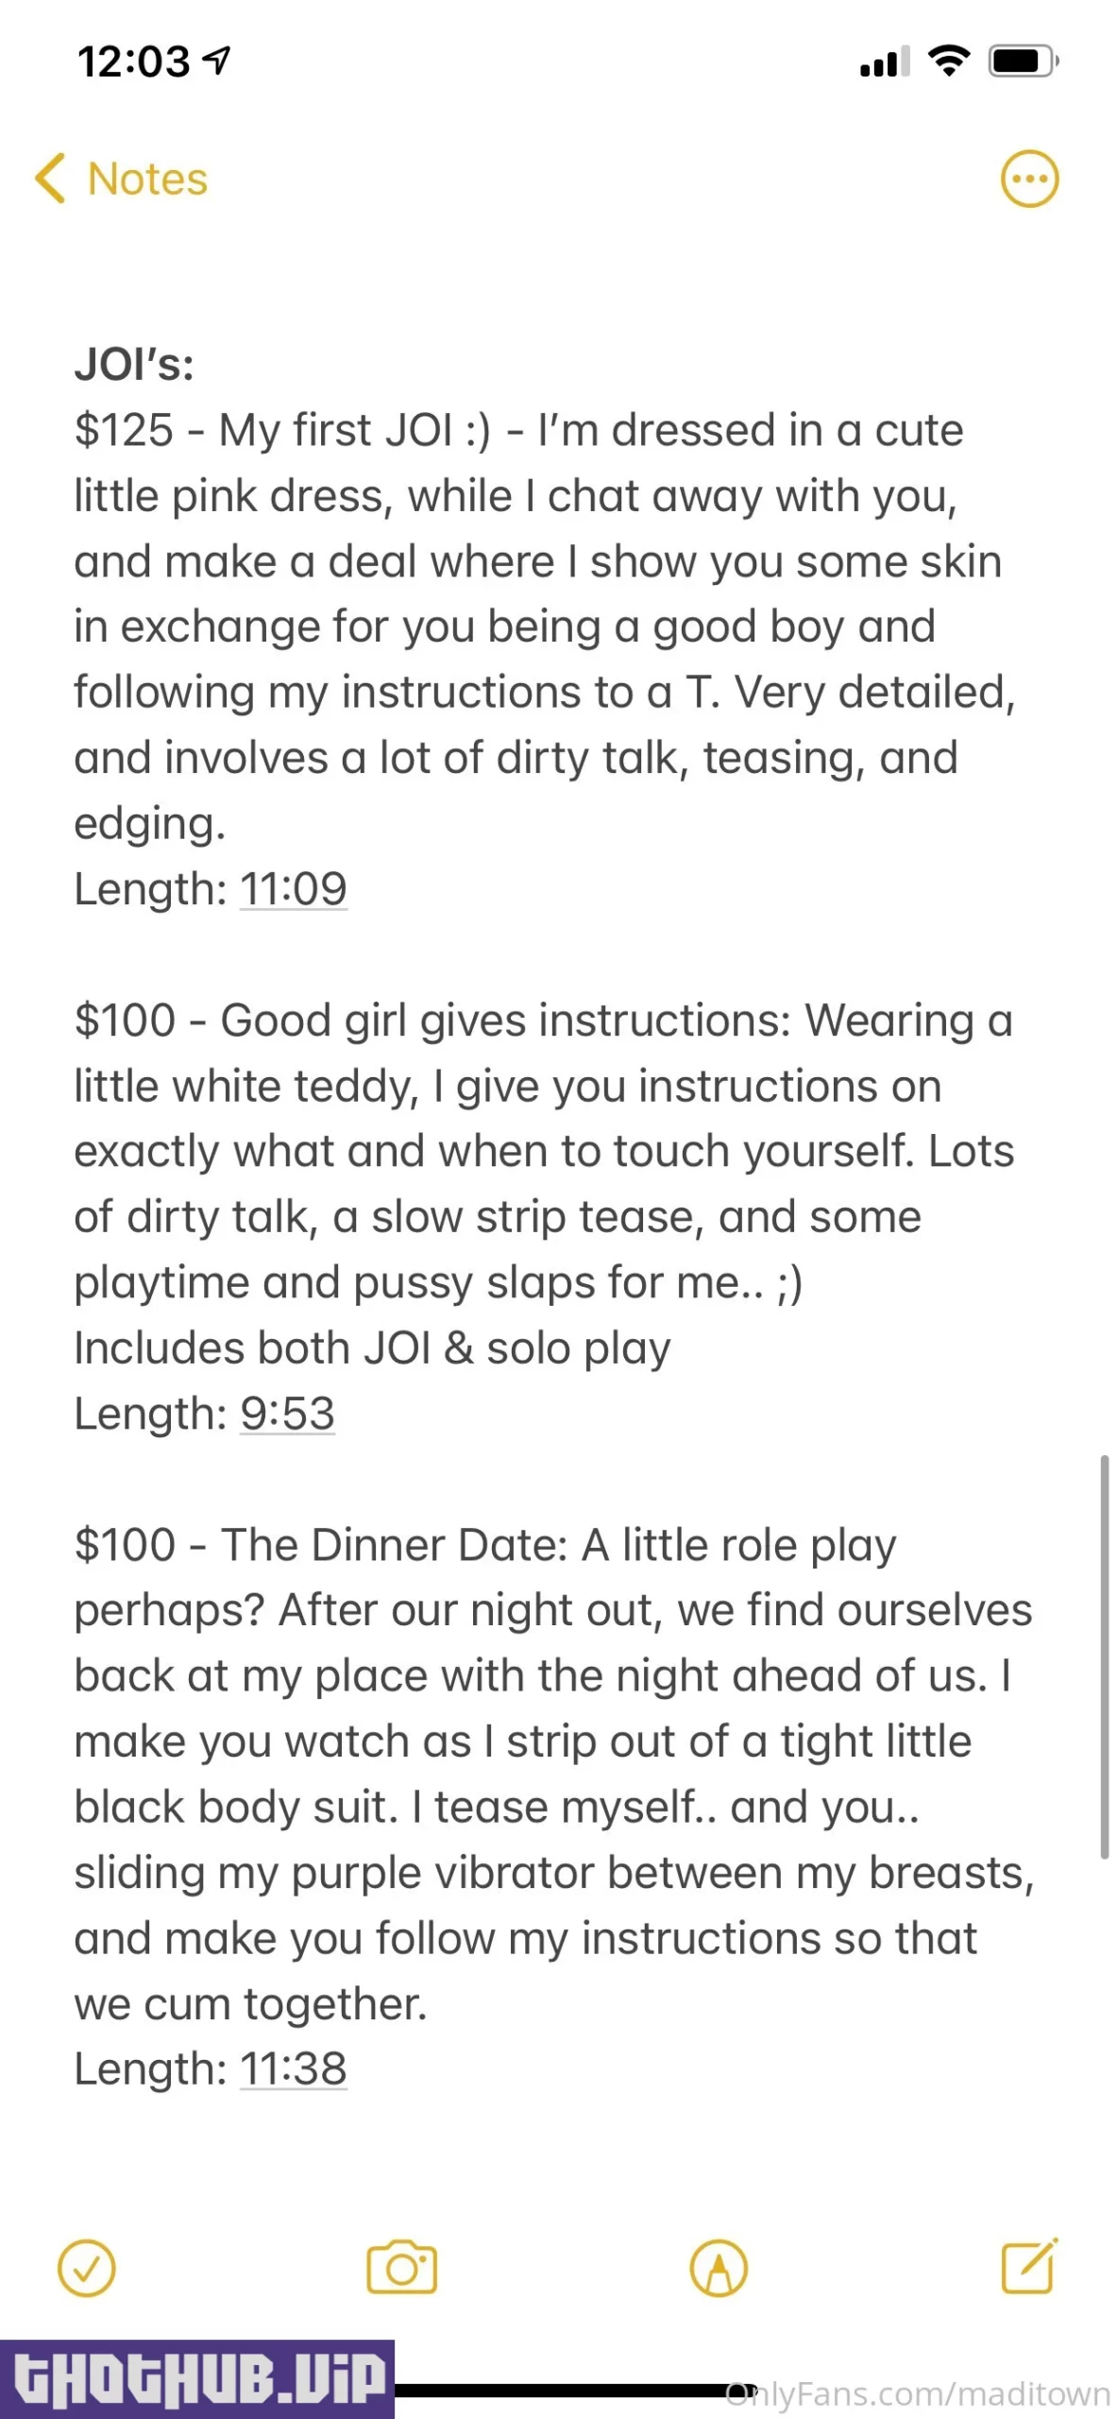Tap the underlined 11:38 length
The image size is (1117, 2419).
(x=294, y=2069)
